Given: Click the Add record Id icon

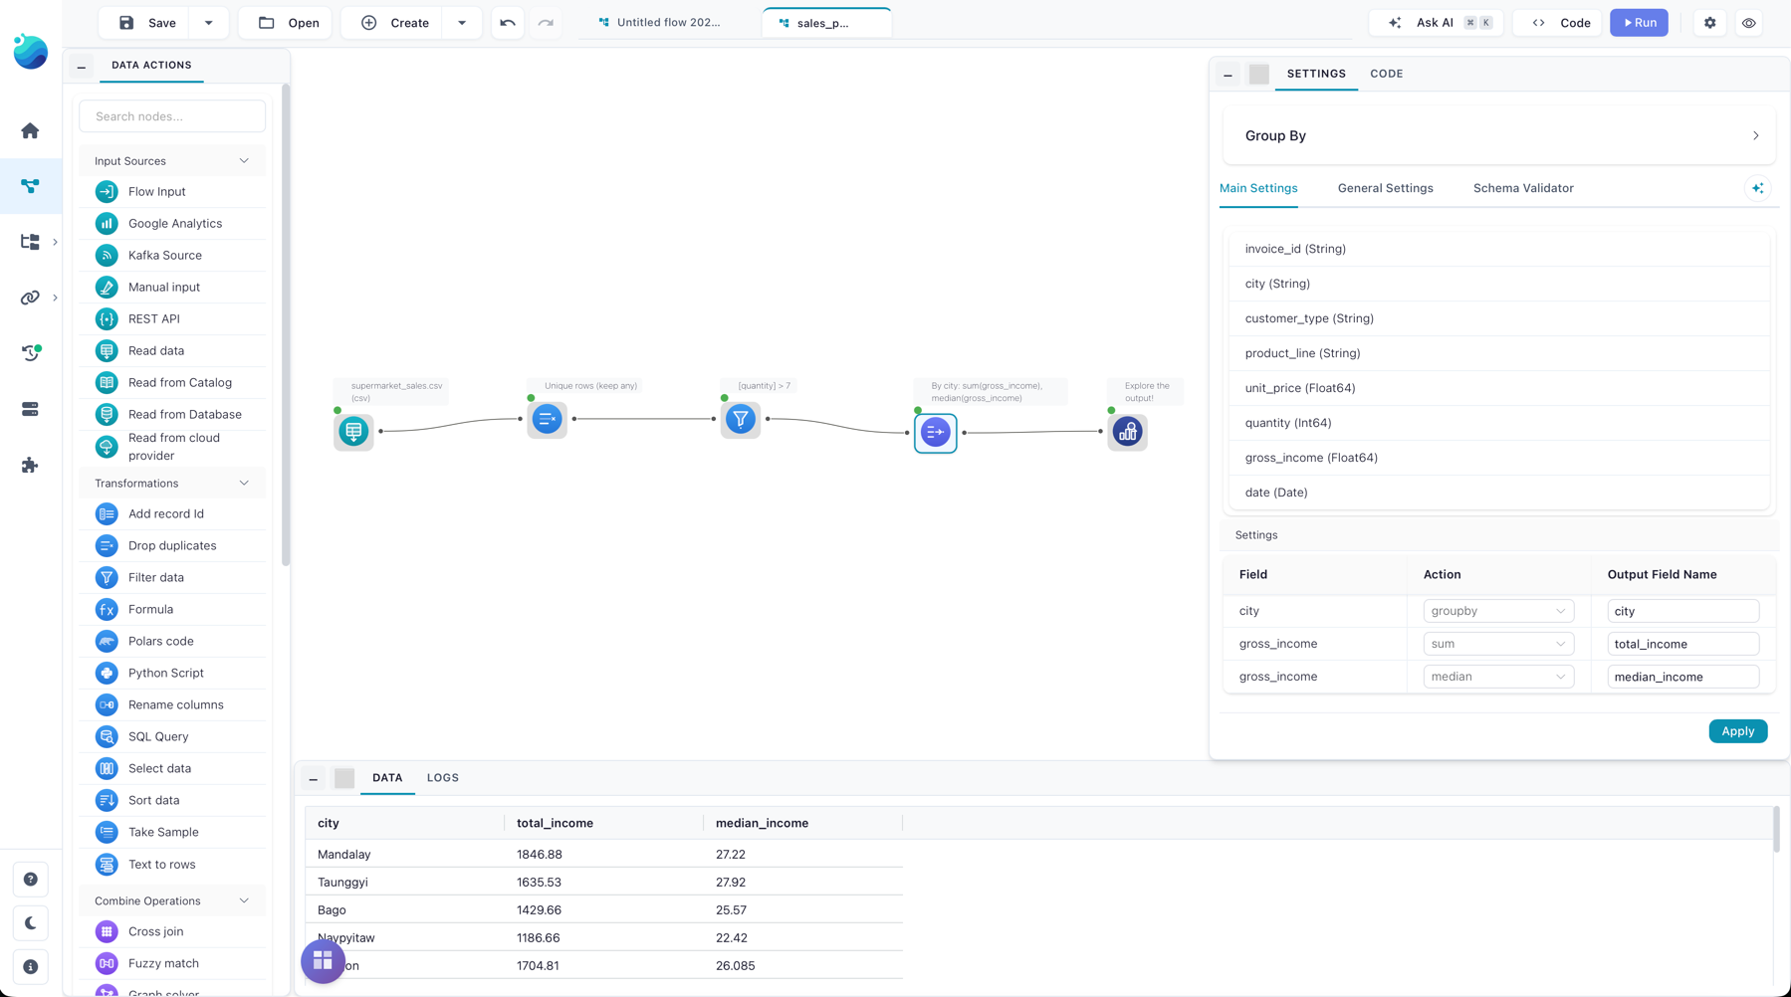Looking at the screenshot, I should pyautogui.click(x=107, y=513).
